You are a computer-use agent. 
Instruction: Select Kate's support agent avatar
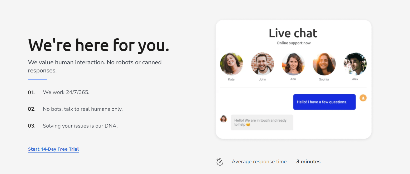click(x=231, y=64)
